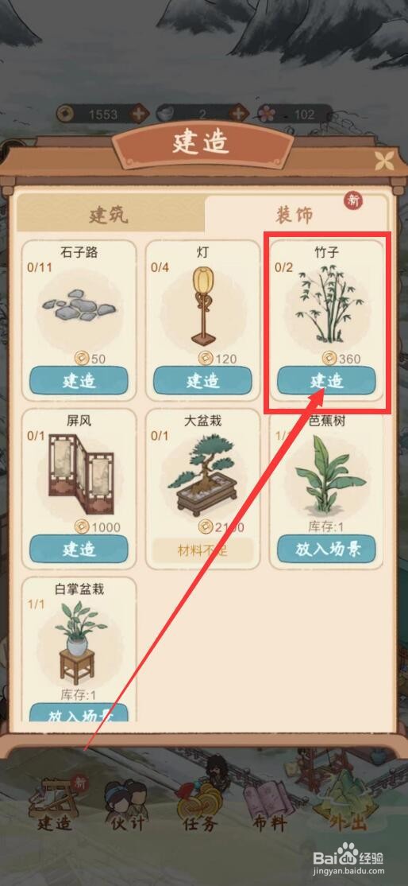Screen dimensions: 408x886
Task: Open the 任务 quests icon
Action: click(199, 803)
